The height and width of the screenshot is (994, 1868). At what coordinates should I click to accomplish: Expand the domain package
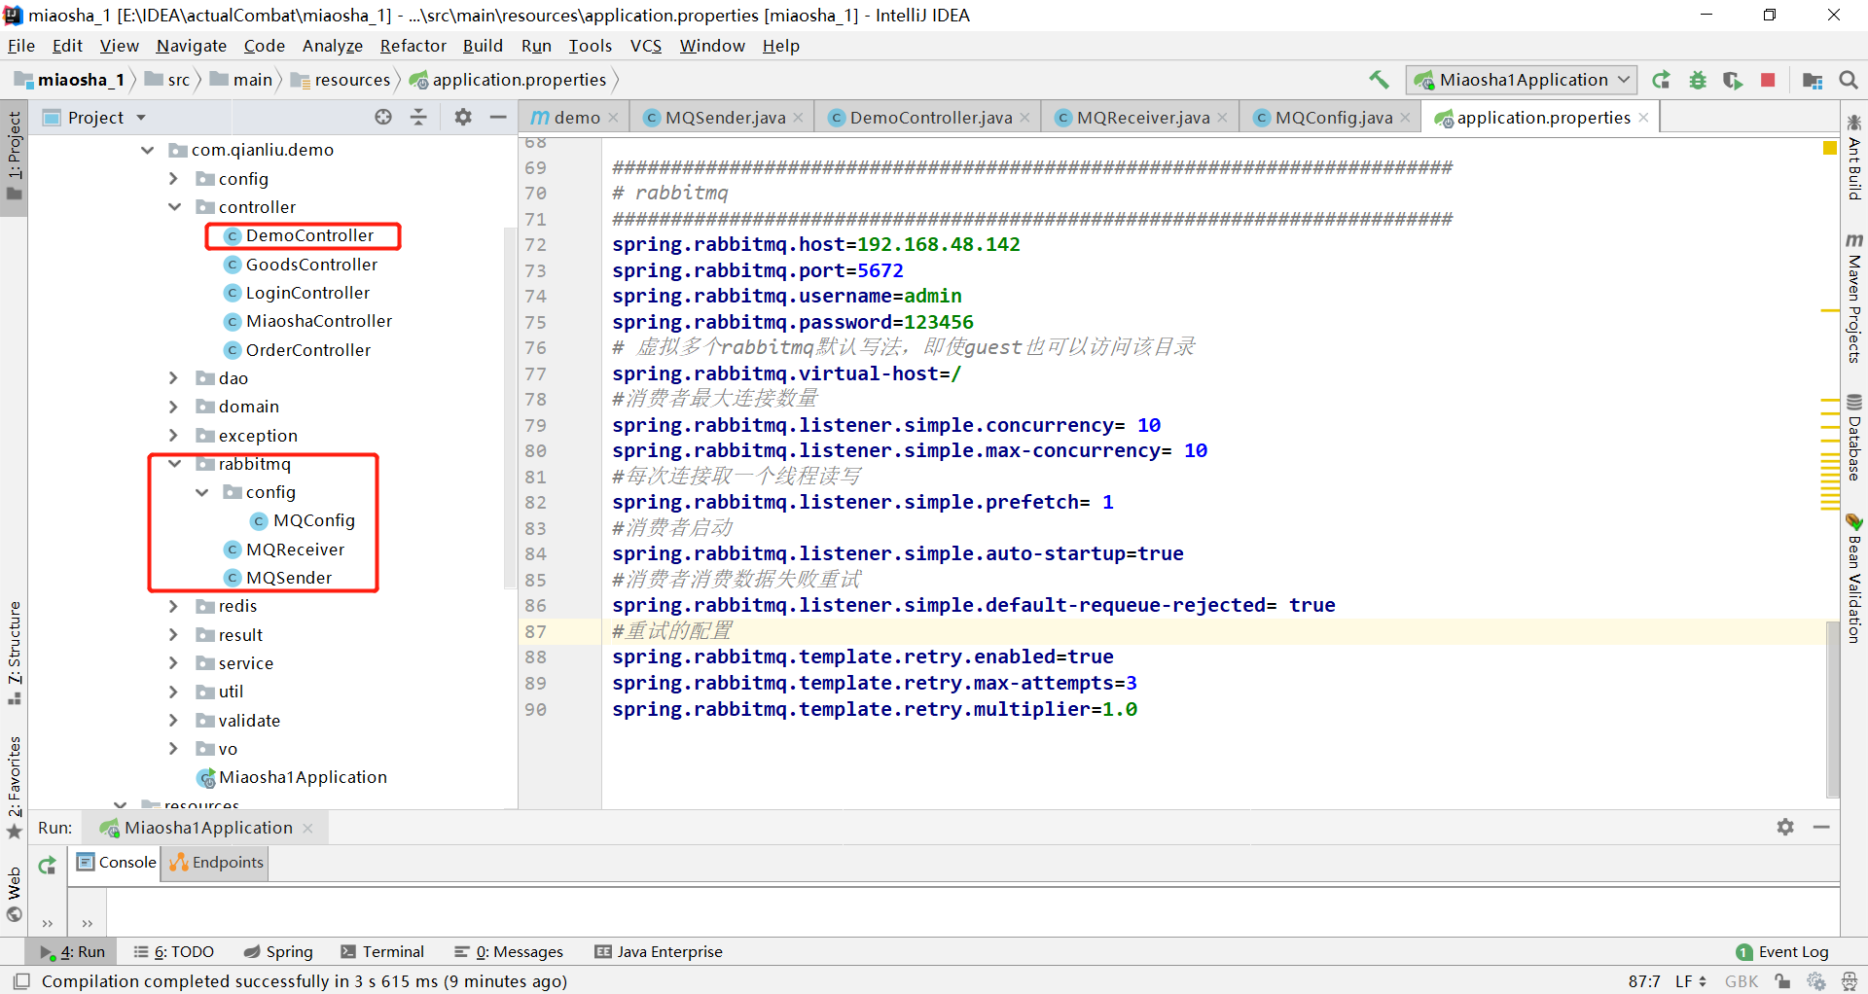174,407
